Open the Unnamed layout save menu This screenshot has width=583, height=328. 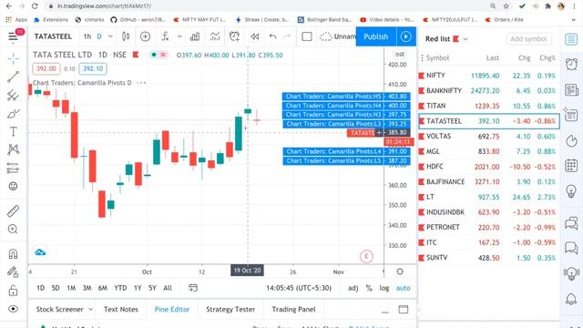click(x=337, y=36)
